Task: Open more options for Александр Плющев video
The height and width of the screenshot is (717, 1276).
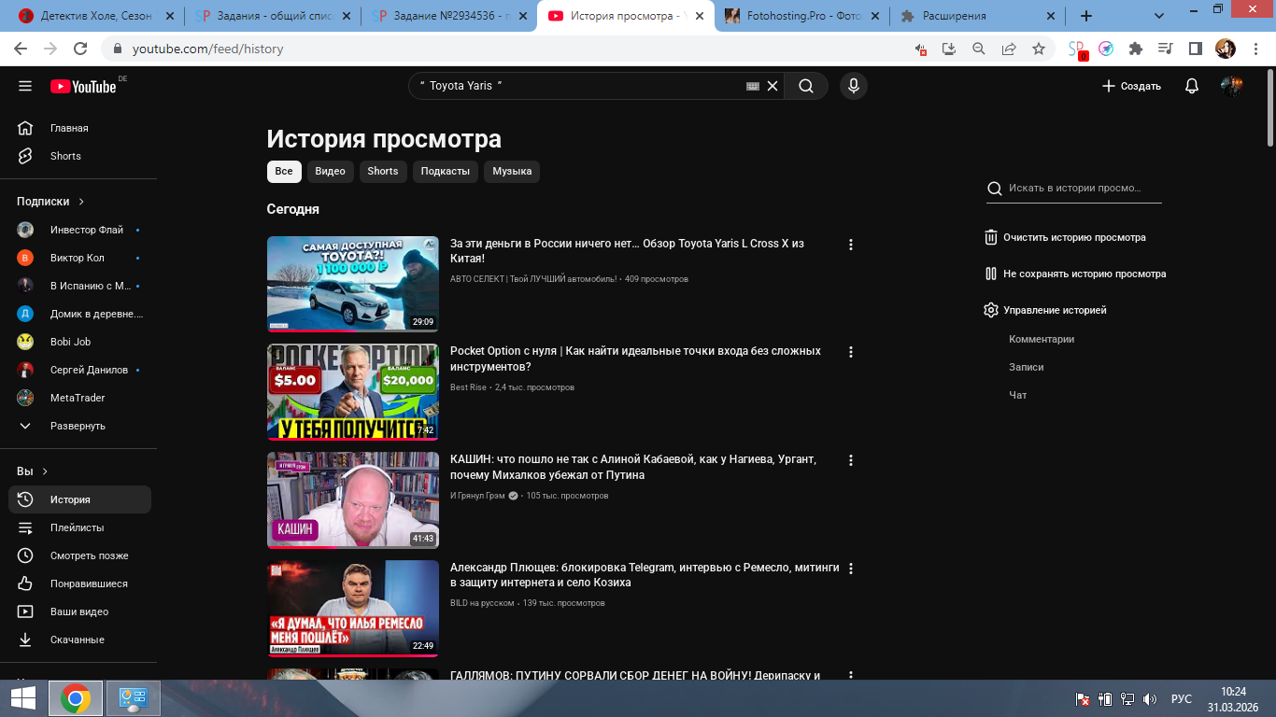Action: (x=851, y=568)
